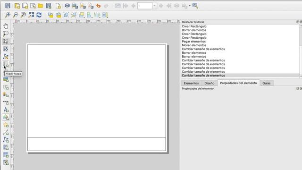Select the Add arrow tool

(6, 132)
